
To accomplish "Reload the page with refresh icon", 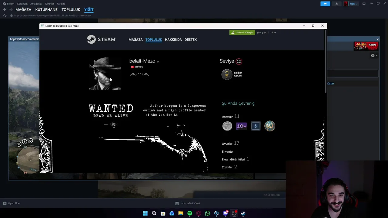I will 5,15.
